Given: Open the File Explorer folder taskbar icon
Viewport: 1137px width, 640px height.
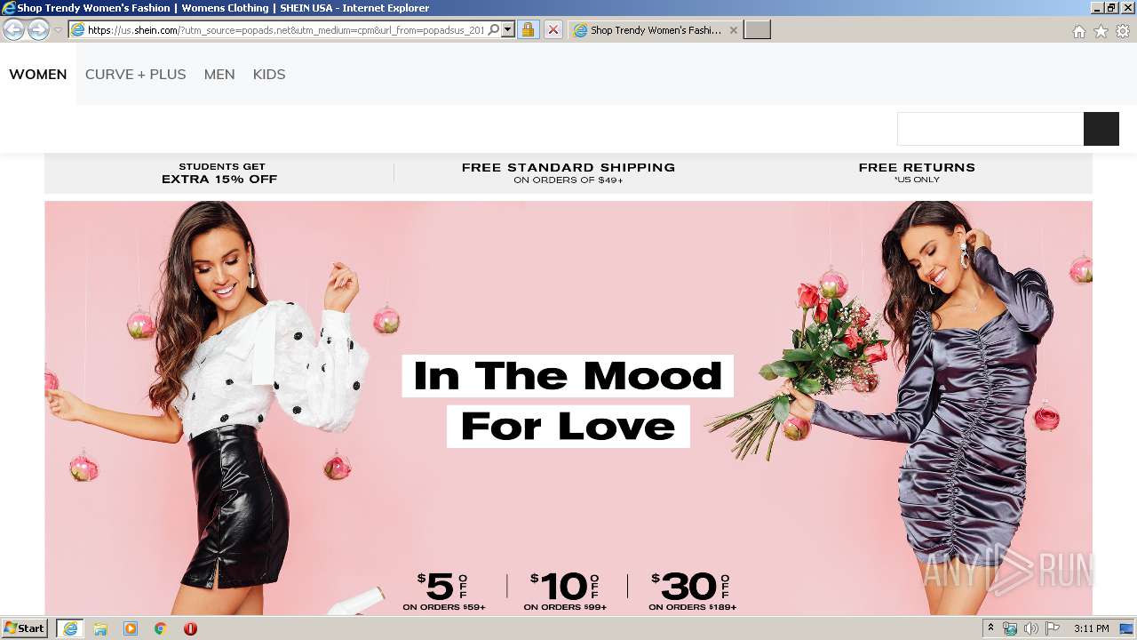Looking at the screenshot, I should click(100, 628).
